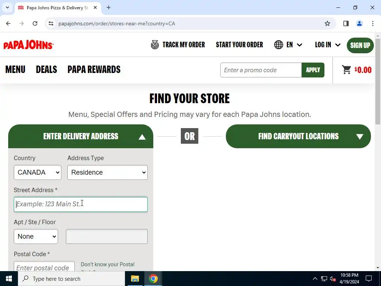Show hidden system tray icons

point(315,279)
